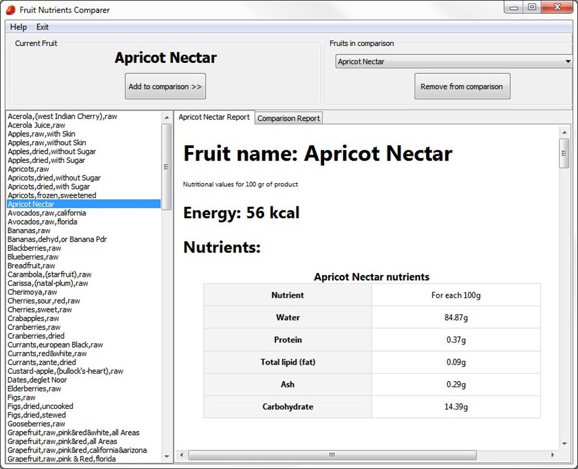
Task: Select Currants,zante,dried
Action: (84, 362)
